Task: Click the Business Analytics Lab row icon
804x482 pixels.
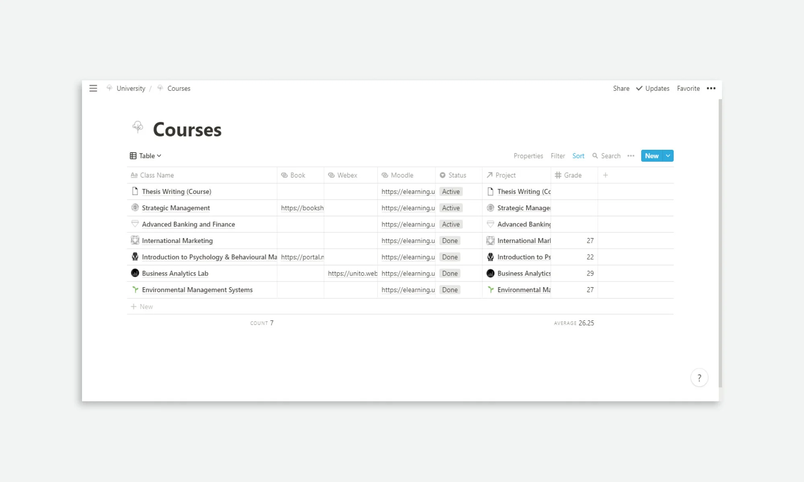Action: pyautogui.click(x=135, y=273)
